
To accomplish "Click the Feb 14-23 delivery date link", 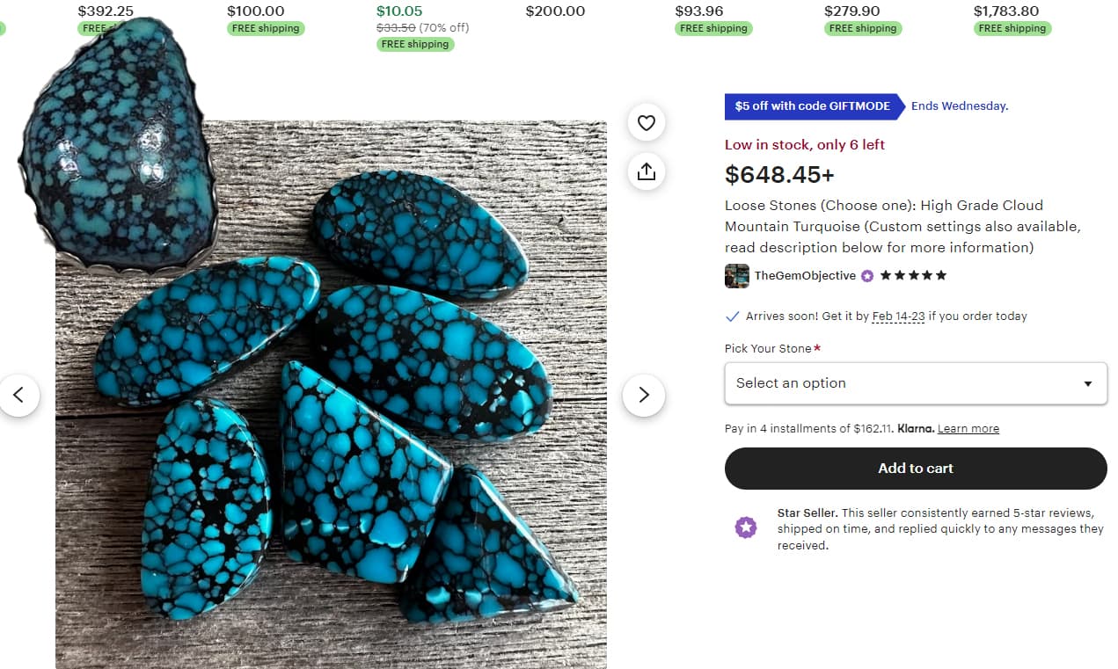I will click(898, 316).
